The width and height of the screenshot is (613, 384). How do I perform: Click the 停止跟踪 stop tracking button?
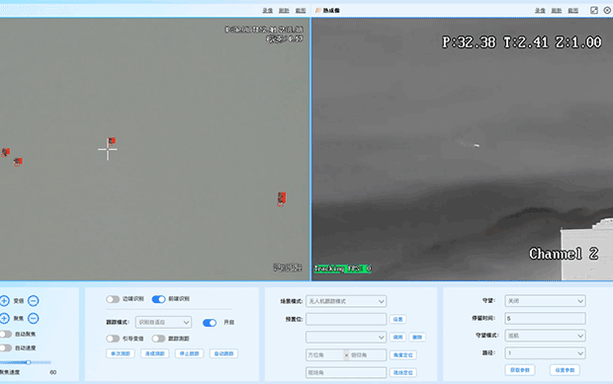[189, 353]
